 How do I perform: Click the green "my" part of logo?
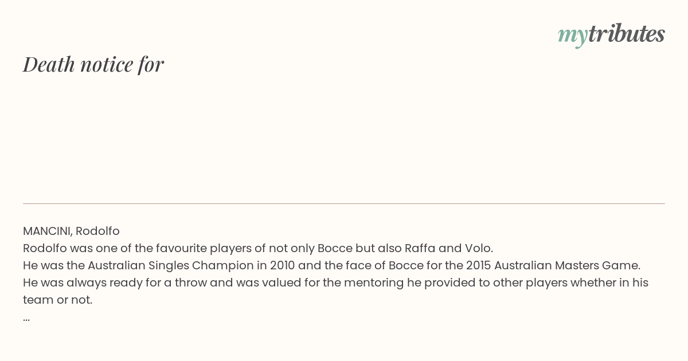click(x=572, y=36)
